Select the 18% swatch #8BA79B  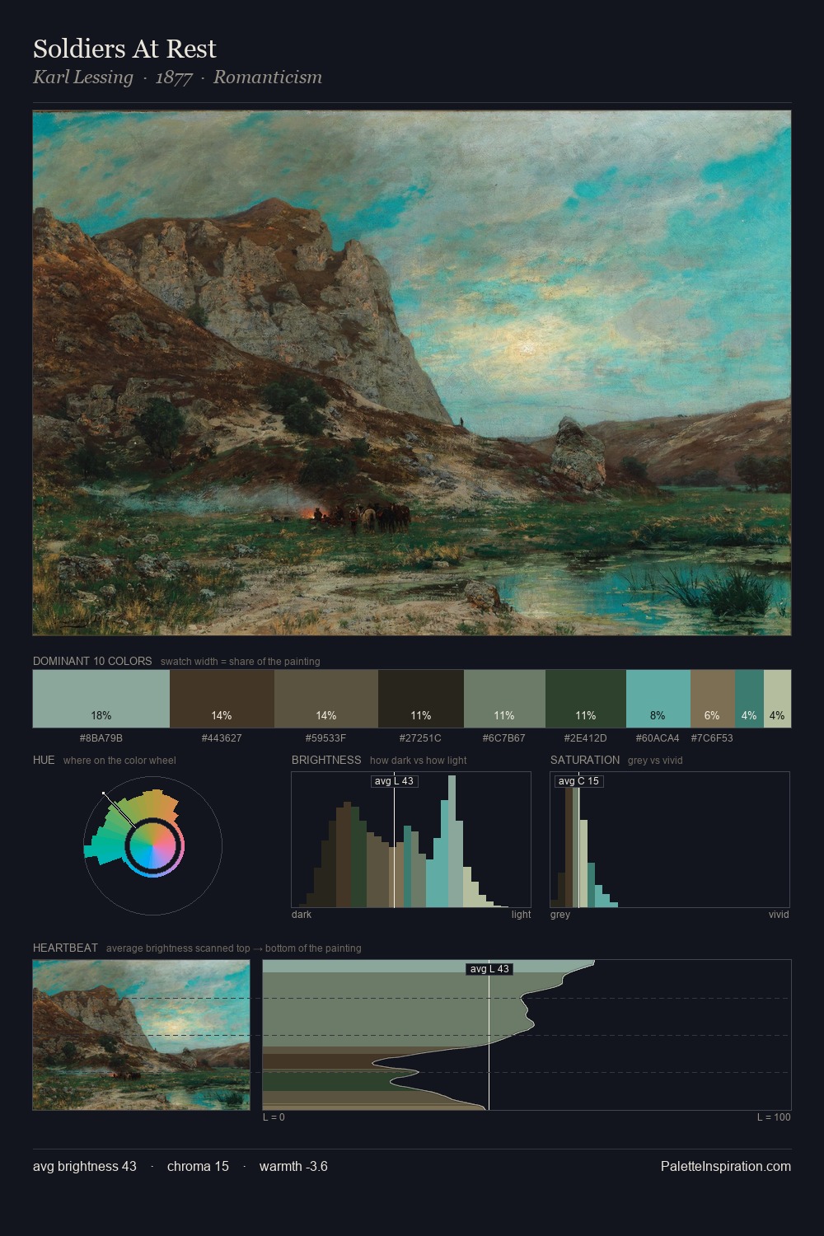pyautogui.click(x=101, y=699)
